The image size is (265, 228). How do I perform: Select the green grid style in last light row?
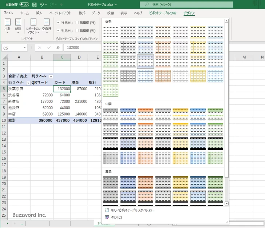tap(111, 90)
